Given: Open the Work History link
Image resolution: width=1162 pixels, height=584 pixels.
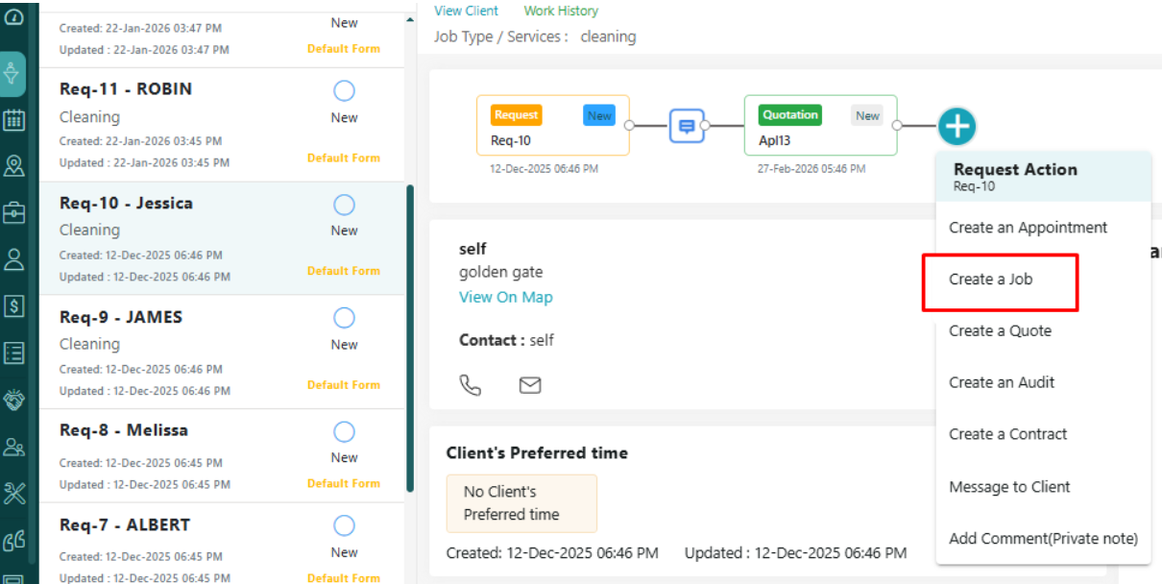Looking at the screenshot, I should [x=561, y=11].
